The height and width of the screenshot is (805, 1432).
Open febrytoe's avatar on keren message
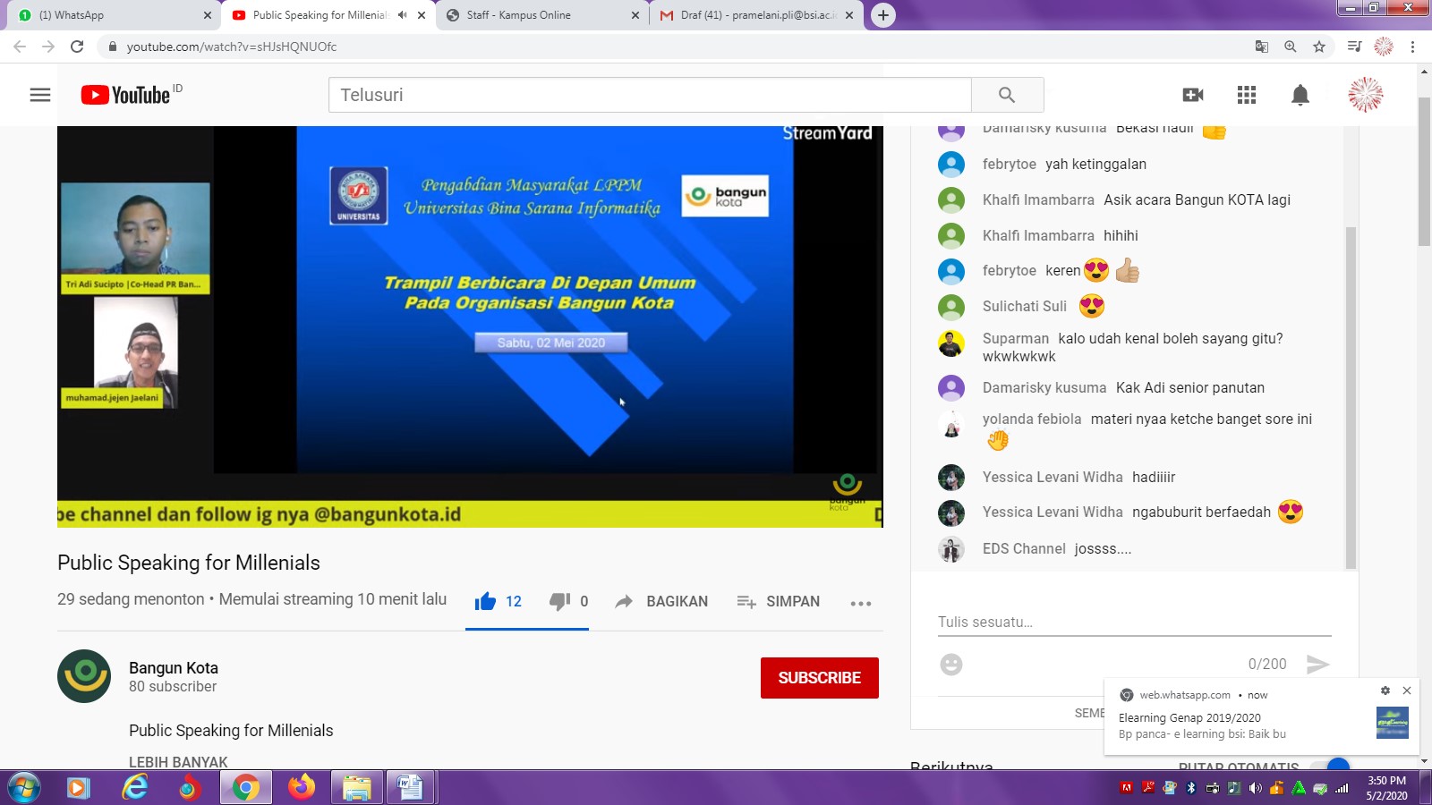(951, 271)
